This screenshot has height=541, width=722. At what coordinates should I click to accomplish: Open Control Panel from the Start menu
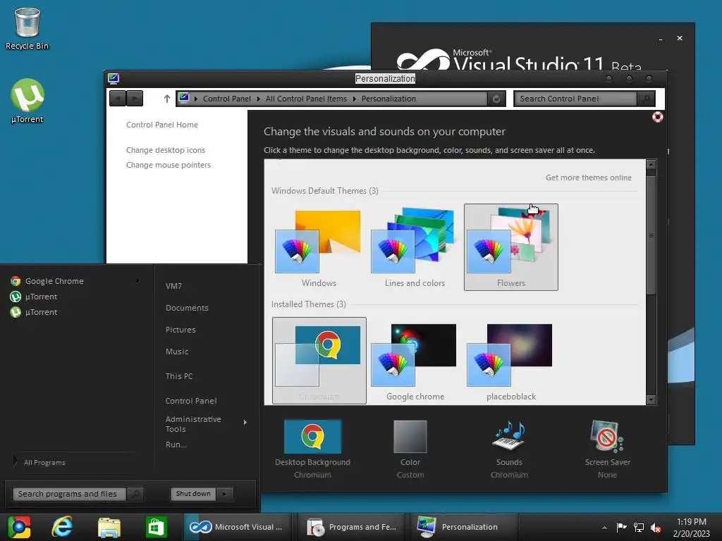click(x=191, y=401)
